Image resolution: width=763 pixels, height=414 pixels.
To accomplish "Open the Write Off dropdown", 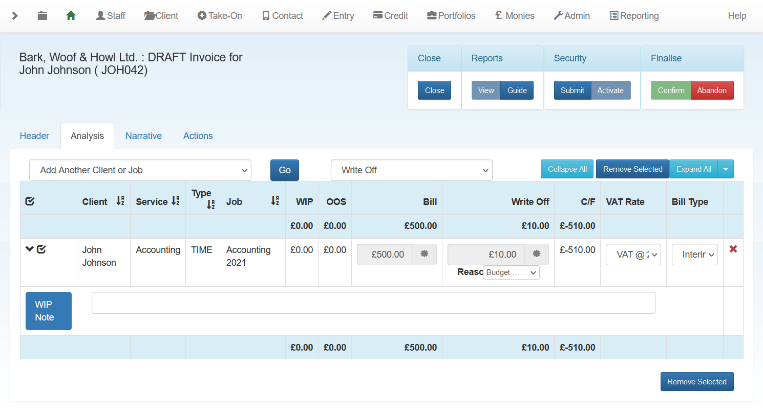I will 411,170.
